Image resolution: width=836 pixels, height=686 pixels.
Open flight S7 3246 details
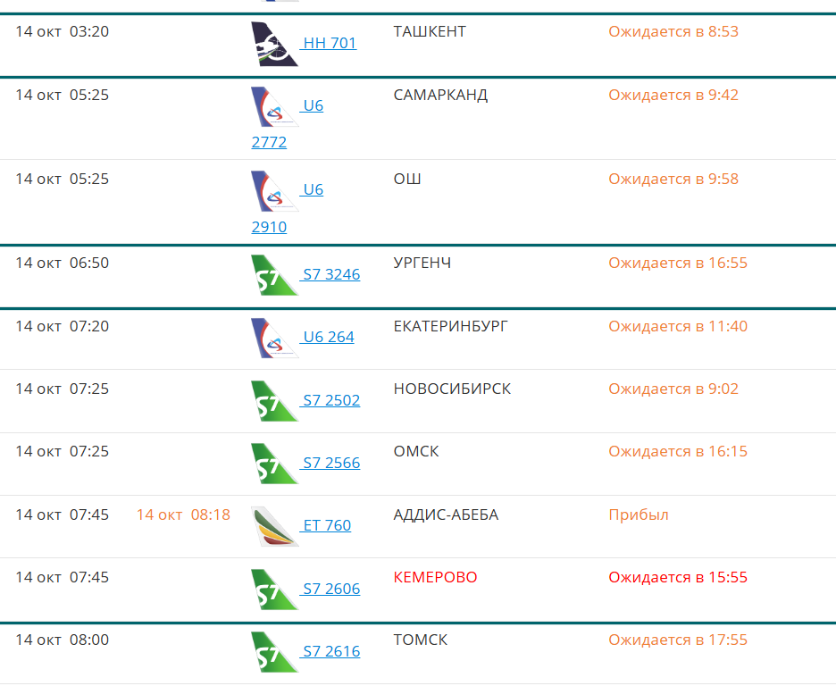[330, 274]
